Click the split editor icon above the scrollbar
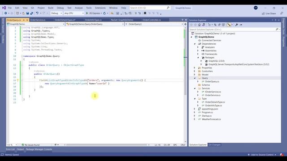287x161 pixels. pos(185,24)
